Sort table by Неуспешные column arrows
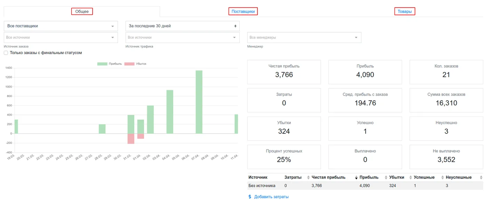The width and height of the screenshot is (487, 207). 481,178
